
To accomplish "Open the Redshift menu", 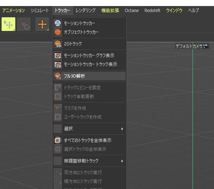I will pyautogui.click(x=152, y=10).
